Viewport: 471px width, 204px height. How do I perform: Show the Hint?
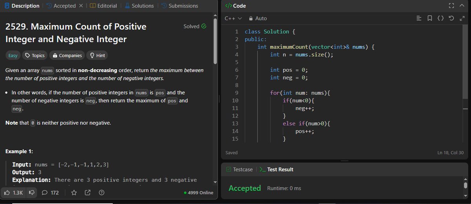coord(97,56)
